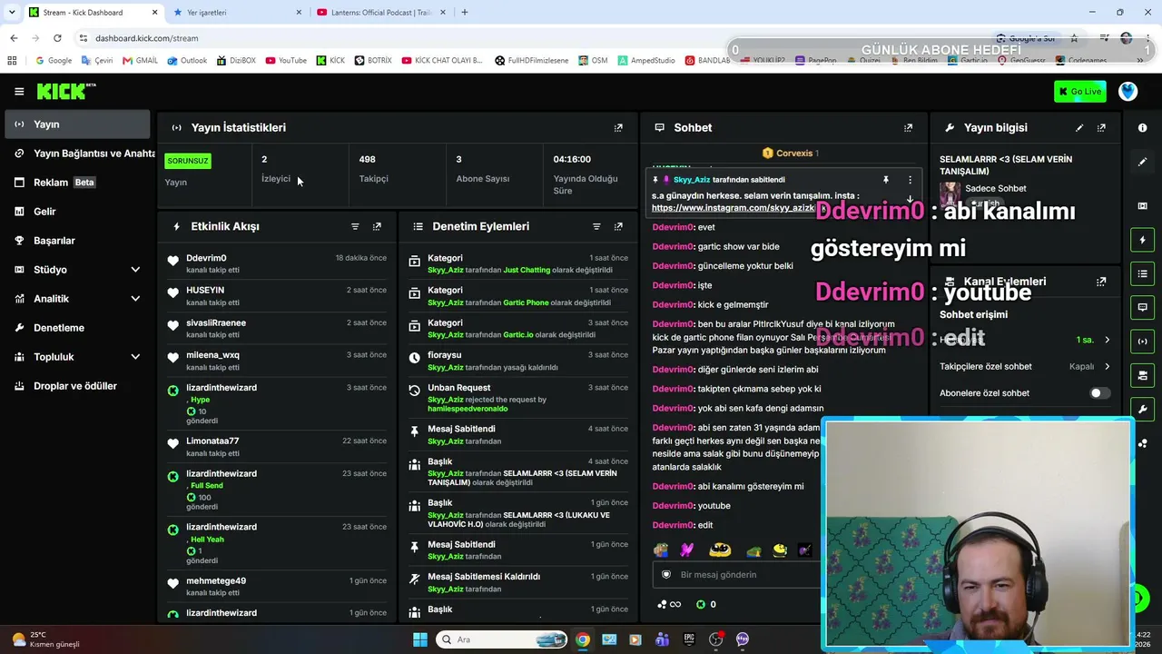Toggle the stream stats widget icon in right rail
This screenshot has width=1162, height=654.
pyautogui.click(x=1142, y=341)
